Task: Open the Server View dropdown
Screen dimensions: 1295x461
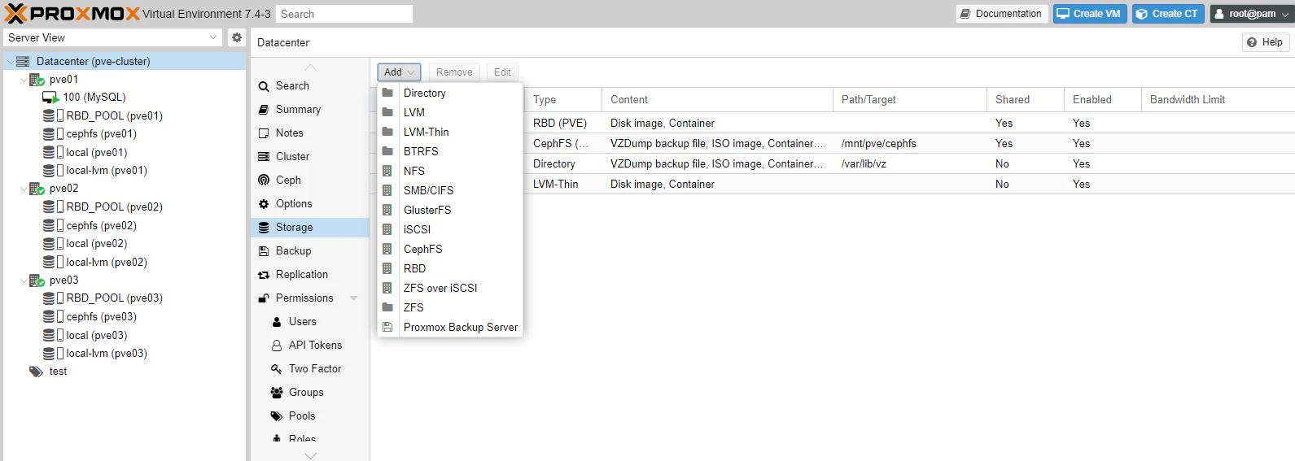Action: (213, 37)
